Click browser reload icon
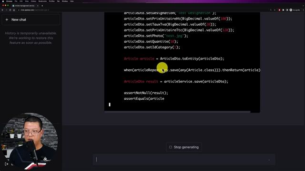This screenshot has width=305, height=171. click(x=10, y=10)
